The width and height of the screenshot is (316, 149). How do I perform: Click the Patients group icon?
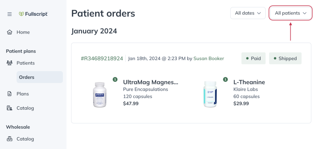coord(10,63)
